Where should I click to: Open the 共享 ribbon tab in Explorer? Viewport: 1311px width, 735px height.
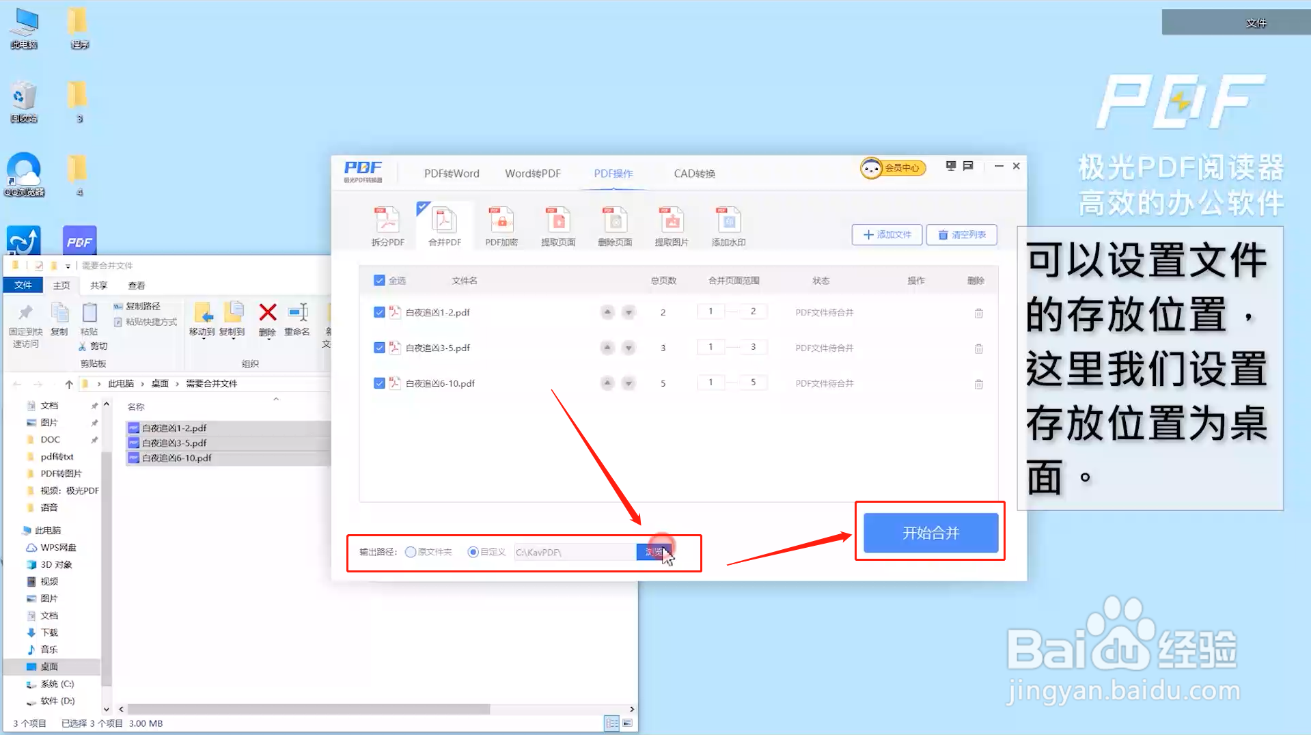pos(99,285)
